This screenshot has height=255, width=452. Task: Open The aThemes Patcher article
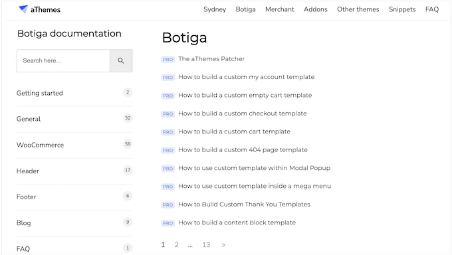211,59
